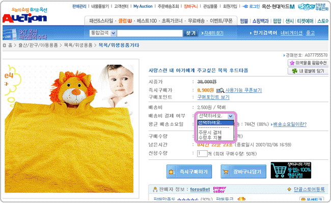Click the 즉시구매하기 buy now button
The width and height of the screenshot is (331, 203).
click(189, 172)
